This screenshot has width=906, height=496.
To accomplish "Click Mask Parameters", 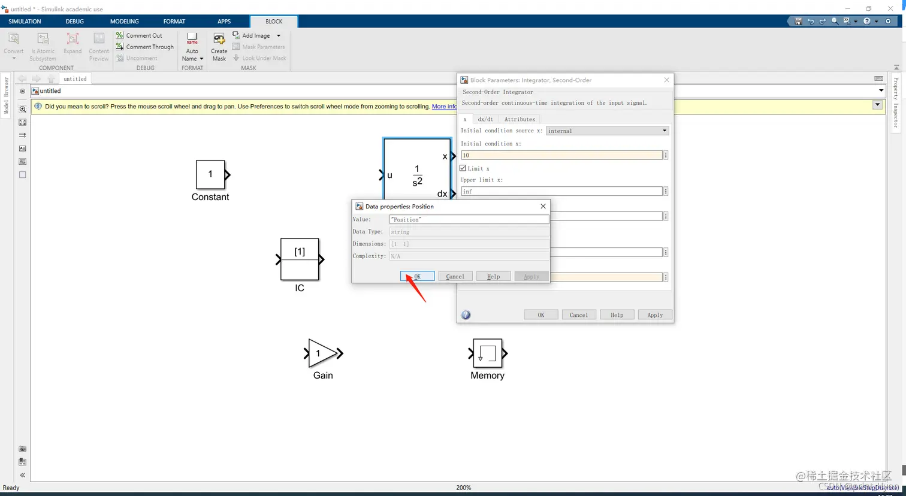I will 259,47.
